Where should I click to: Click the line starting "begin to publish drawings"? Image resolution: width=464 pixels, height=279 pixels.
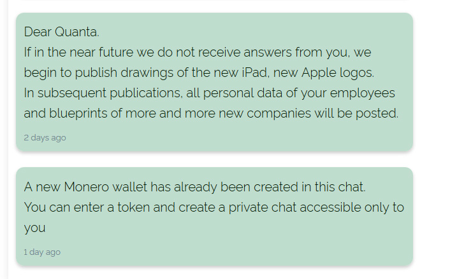point(199,73)
